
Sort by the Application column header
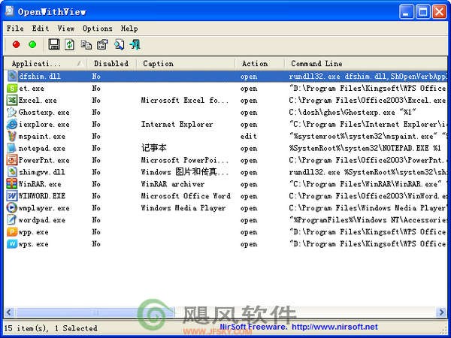click(45, 64)
